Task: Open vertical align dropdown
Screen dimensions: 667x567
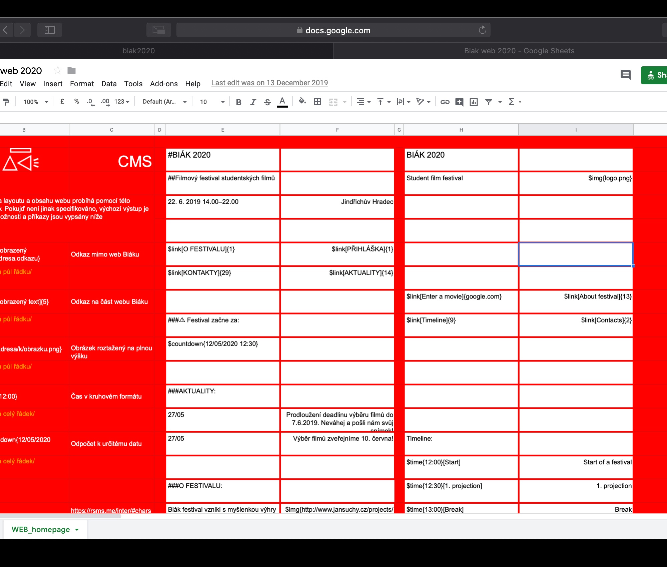Action: pos(384,102)
